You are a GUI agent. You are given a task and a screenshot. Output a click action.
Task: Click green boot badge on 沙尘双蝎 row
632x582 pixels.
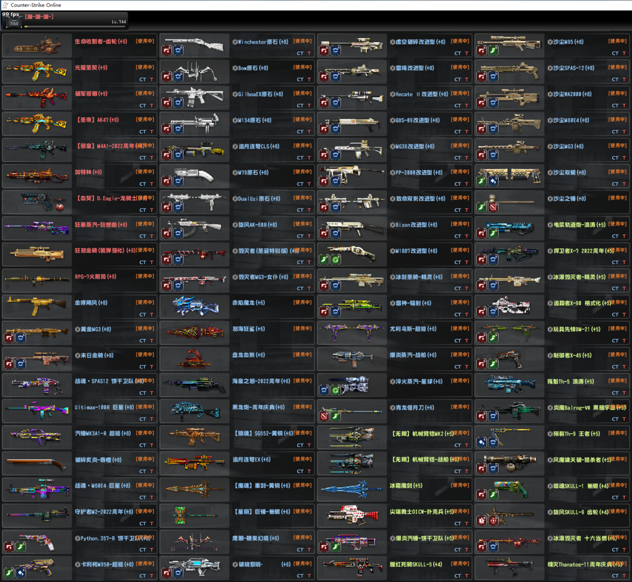(482, 181)
